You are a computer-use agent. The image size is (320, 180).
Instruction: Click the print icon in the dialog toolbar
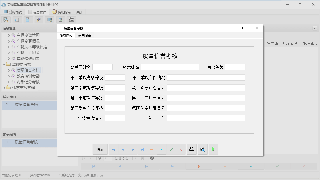[x=192, y=149]
